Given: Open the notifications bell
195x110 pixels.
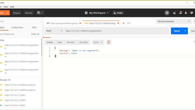Looking at the screenshot, I should [x=186, y=13].
